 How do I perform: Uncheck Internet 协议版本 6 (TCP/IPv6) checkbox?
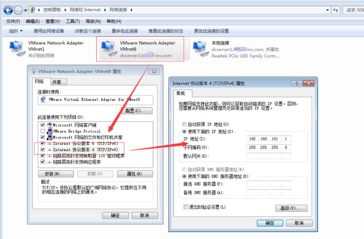[x=42, y=143]
